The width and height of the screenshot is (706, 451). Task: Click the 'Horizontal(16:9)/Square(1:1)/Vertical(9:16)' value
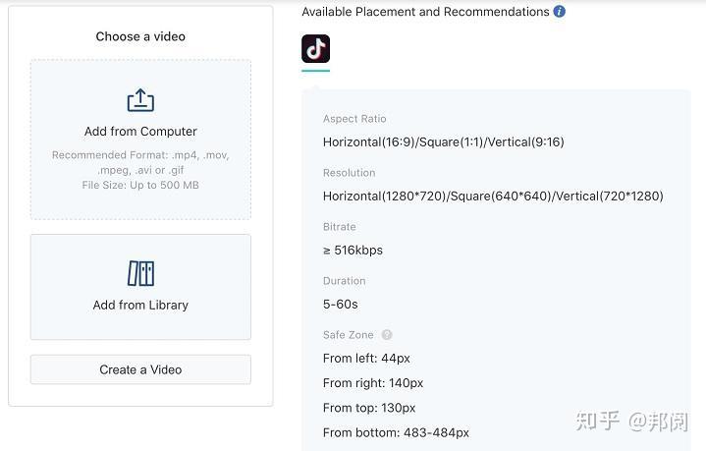[x=444, y=141]
